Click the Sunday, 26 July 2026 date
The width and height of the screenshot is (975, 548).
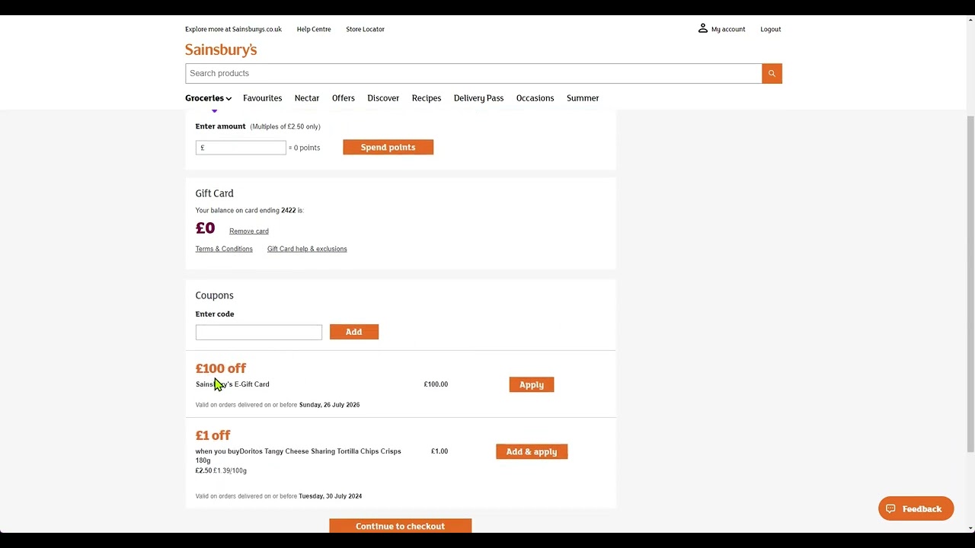(329, 405)
